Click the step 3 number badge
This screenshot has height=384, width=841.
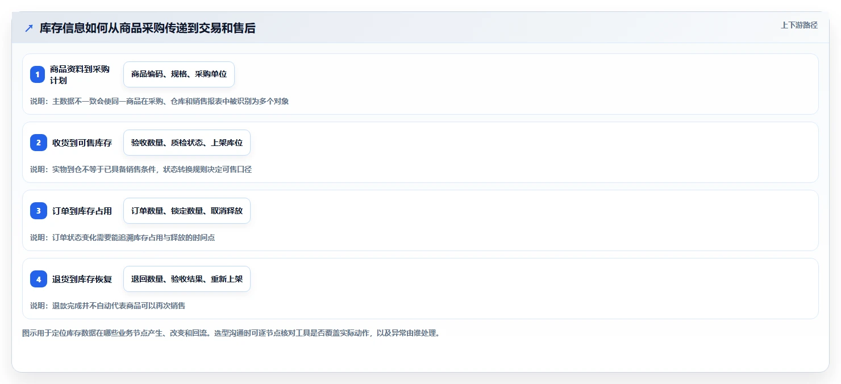point(39,211)
